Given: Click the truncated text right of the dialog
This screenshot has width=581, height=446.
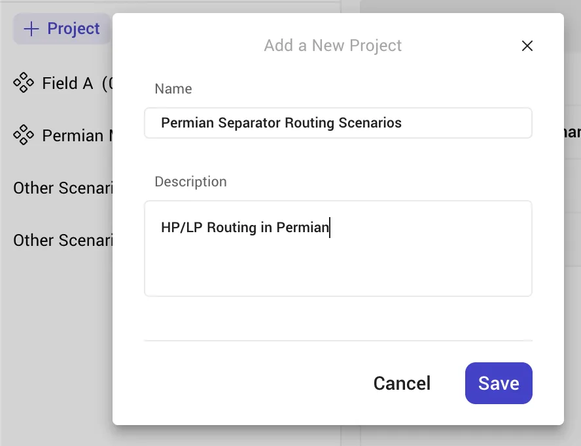Looking at the screenshot, I should (x=572, y=132).
